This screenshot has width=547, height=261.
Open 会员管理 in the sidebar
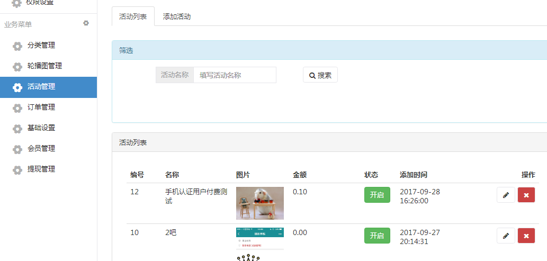pos(41,149)
